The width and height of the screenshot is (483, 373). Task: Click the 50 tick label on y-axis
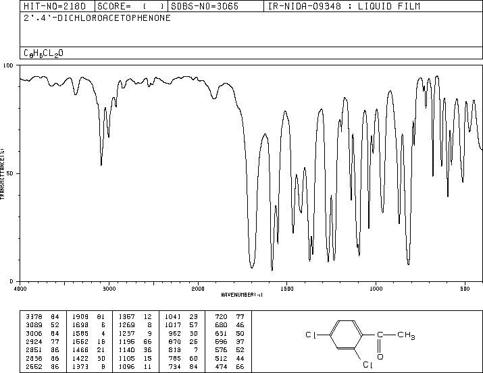(x=10, y=173)
